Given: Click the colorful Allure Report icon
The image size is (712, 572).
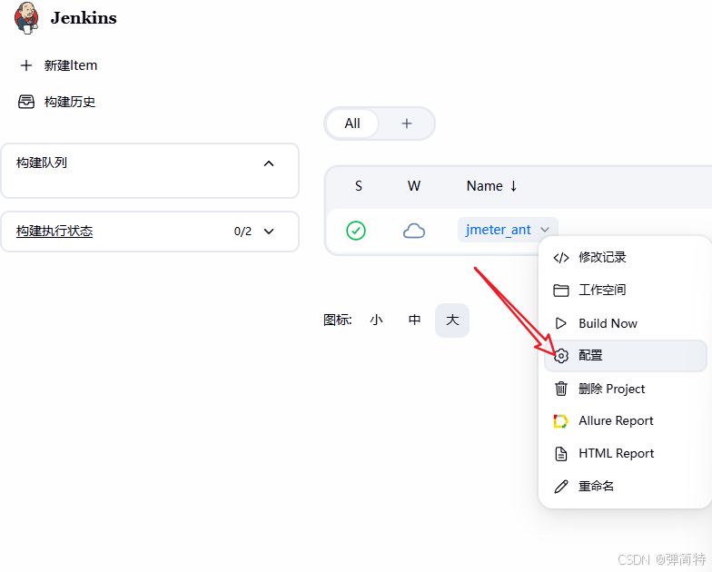Looking at the screenshot, I should 561,421.
